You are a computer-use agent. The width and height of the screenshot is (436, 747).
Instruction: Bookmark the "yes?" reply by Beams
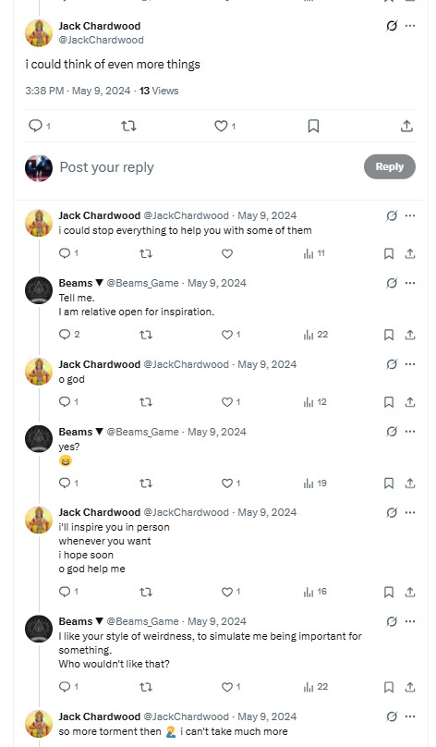tap(389, 484)
